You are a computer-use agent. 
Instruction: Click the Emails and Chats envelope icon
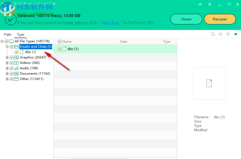coord(16,46)
